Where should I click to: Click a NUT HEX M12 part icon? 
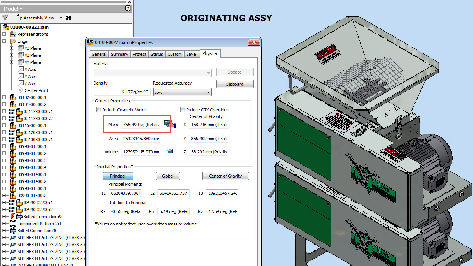click(x=13, y=237)
